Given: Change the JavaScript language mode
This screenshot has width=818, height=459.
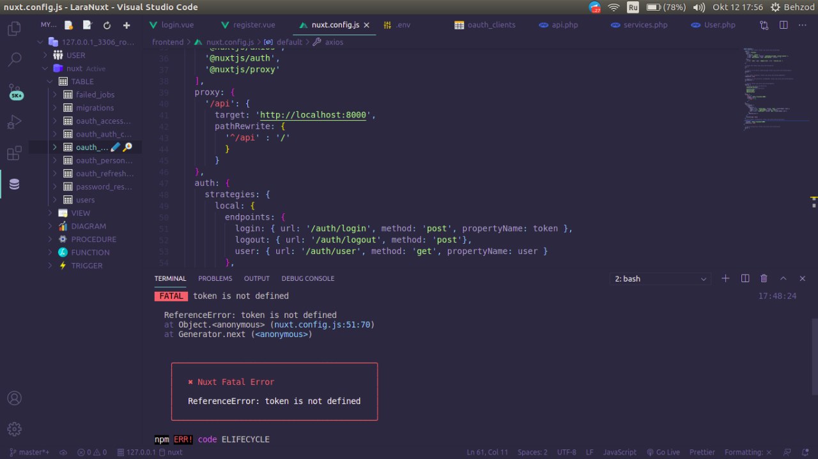Looking at the screenshot, I should tap(620, 452).
